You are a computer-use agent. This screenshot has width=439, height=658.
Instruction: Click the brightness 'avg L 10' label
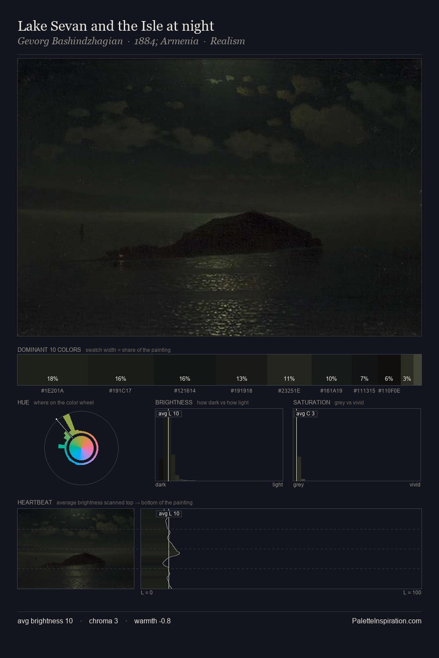(x=169, y=414)
